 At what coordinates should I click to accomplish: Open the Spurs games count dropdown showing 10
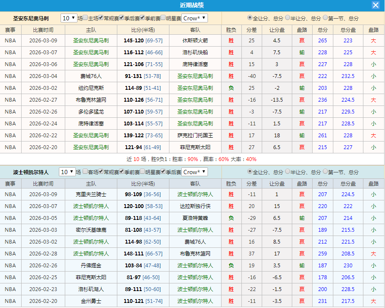(x=69, y=17)
